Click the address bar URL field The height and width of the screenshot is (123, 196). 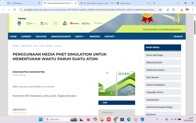click(90, 10)
